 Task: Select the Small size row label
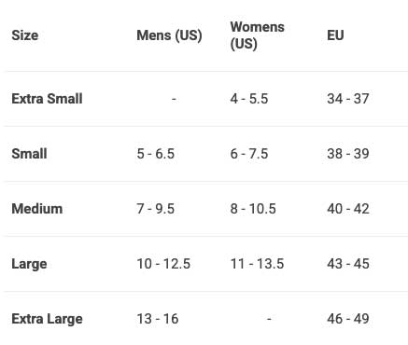pos(29,154)
